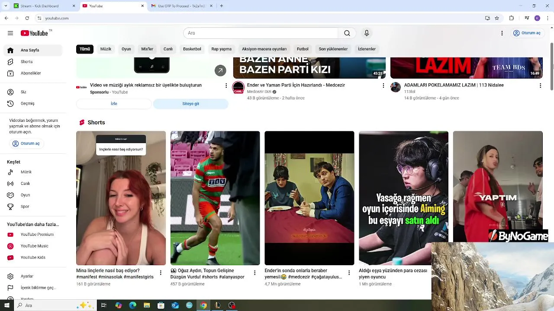Open the Chrome extensions puzzle icon

512,18
